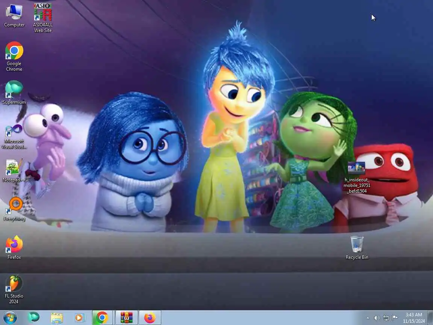Click the Show desktop button
The height and width of the screenshot is (325, 433).
tap(430, 317)
